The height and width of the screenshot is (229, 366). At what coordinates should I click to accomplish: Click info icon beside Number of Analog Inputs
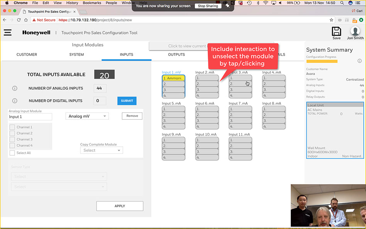pos(15,88)
